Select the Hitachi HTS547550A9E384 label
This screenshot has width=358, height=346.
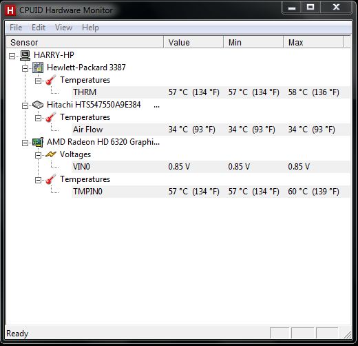94,105
